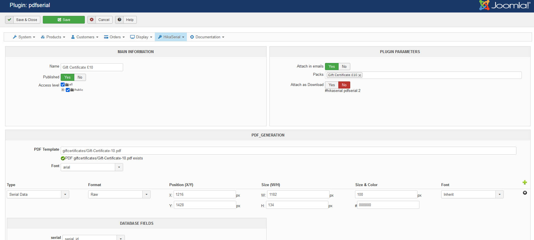Viewport: 534px width, 240px height.
Task: Add a new PDF field row with green plus
Action: tap(525, 182)
